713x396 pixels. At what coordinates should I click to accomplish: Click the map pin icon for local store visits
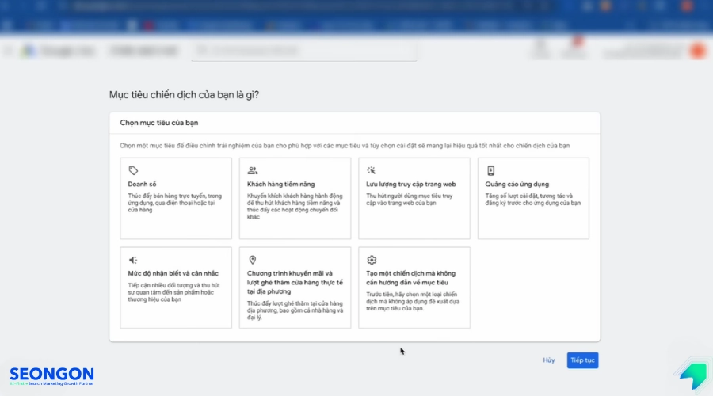coord(253,260)
